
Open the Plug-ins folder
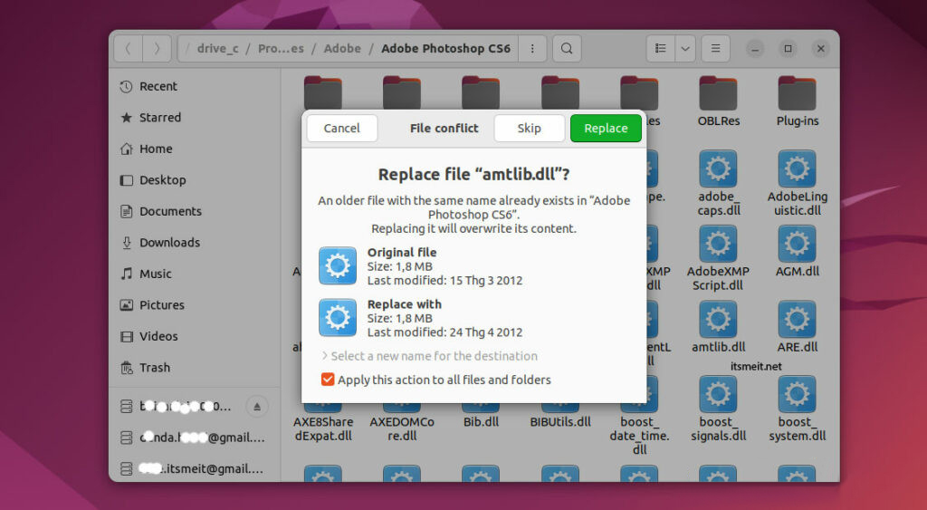pyautogui.click(x=797, y=95)
